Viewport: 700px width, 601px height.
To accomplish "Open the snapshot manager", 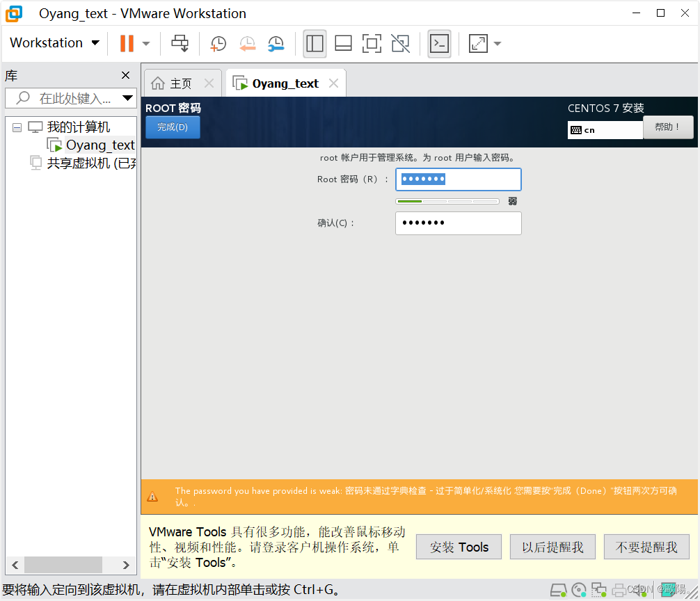I will [x=276, y=44].
